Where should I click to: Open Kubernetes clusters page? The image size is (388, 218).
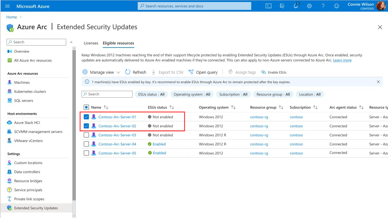pyautogui.click(x=30, y=92)
